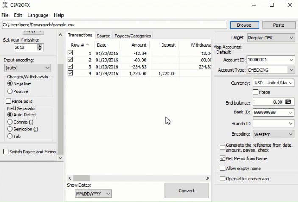Image resolution: width=298 pixels, height=202 pixels.
Task: Open the Show Dates format dropdown
Action: [x=93, y=194]
